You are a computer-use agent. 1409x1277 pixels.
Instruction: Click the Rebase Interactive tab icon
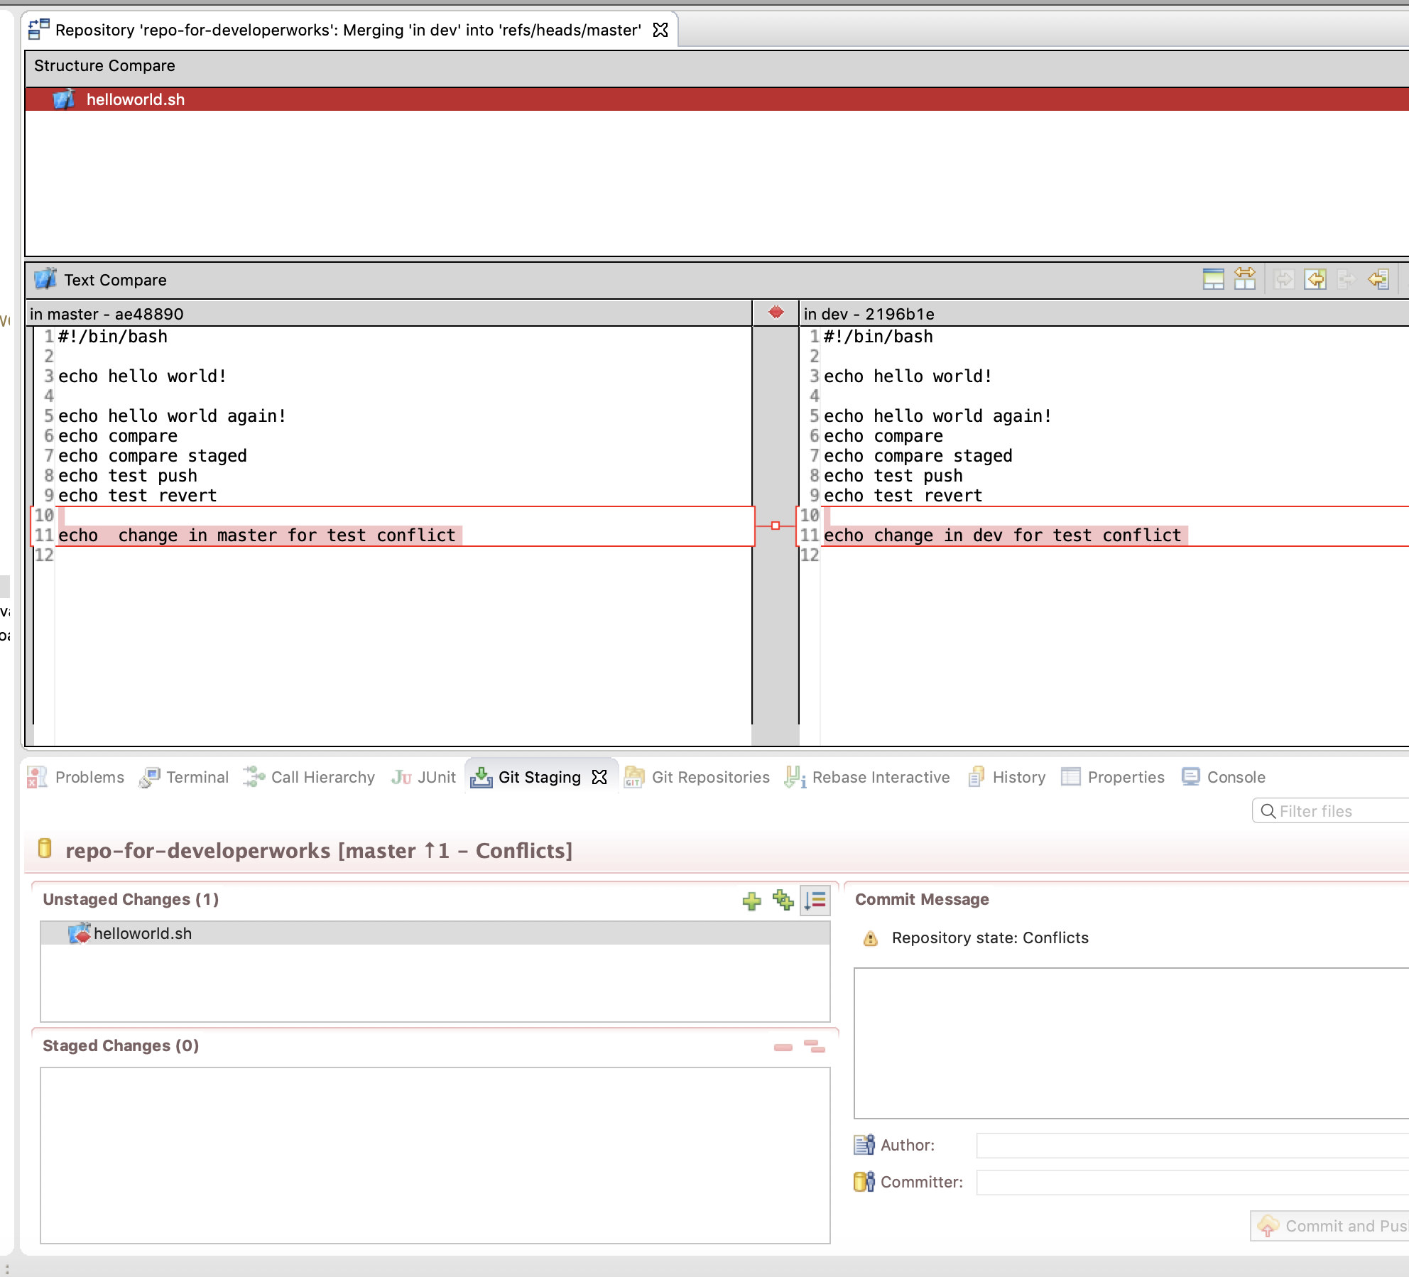click(795, 776)
